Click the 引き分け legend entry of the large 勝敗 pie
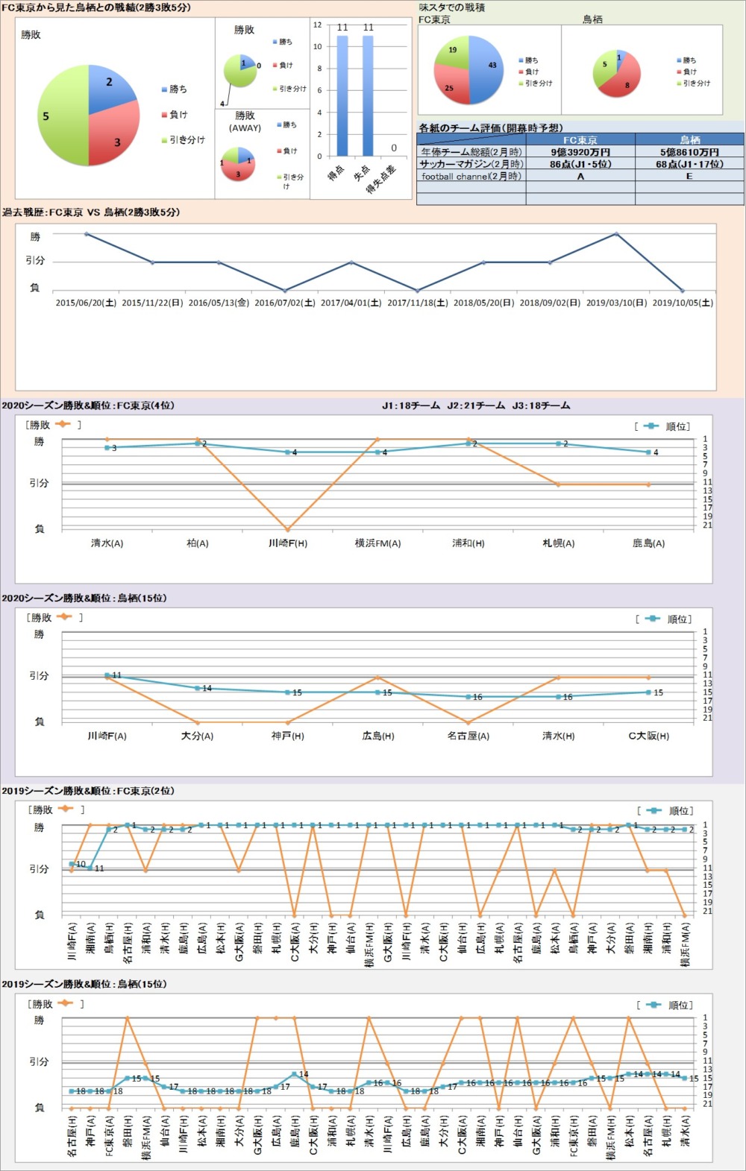Viewport: 746px width, 1171px height. click(183, 140)
